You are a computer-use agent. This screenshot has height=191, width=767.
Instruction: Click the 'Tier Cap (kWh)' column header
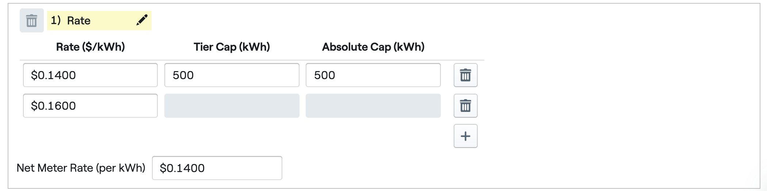pos(232,47)
